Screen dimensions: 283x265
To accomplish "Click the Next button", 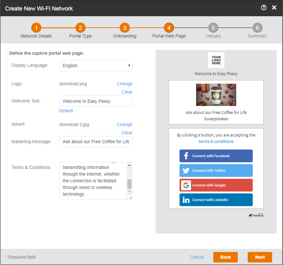I will 260,257.
